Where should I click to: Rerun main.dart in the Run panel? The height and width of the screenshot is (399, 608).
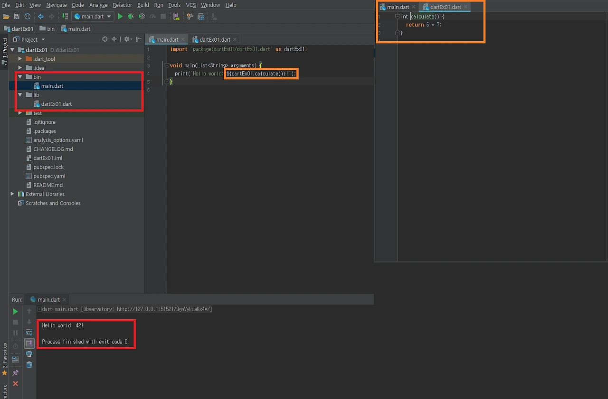click(x=15, y=312)
